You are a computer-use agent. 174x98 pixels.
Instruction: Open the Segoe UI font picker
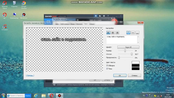click(128, 47)
